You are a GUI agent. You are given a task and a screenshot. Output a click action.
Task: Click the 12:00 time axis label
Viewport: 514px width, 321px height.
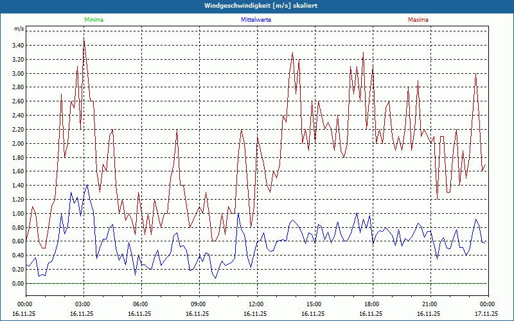(256, 304)
